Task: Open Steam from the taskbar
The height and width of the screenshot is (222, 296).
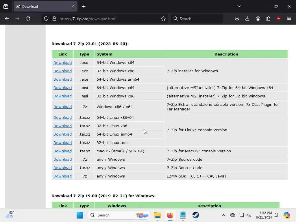Action: coord(196,215)
